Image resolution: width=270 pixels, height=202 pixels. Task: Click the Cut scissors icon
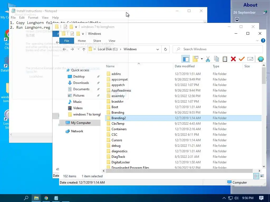click(208, 59)
